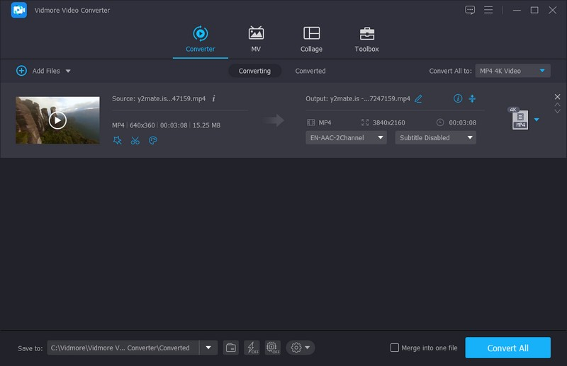
Task: Click the source resolution 640x360 text
Action: pyautogui.click(x=142, y=125)
